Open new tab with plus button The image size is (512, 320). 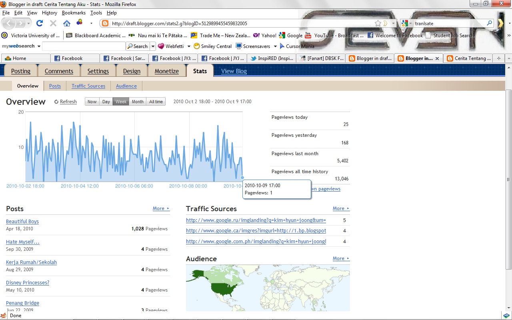coord(498,58)
